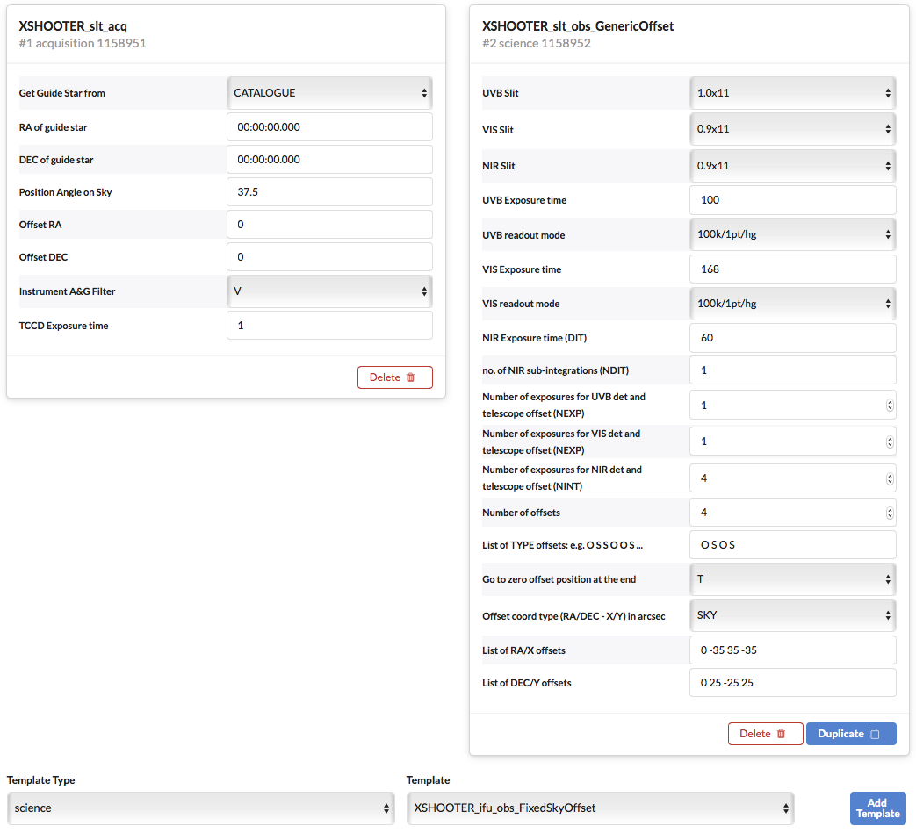Screen dimensions: 916x833
Task: Adjust the UVB NEXP exposures stepper
Action: tap(890, 406)
